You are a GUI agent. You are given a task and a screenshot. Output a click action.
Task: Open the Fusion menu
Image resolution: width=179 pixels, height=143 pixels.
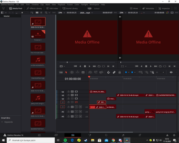(70, 5)
